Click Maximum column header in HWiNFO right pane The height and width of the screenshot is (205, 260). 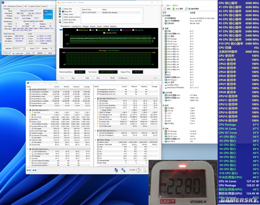click(144, 87)
